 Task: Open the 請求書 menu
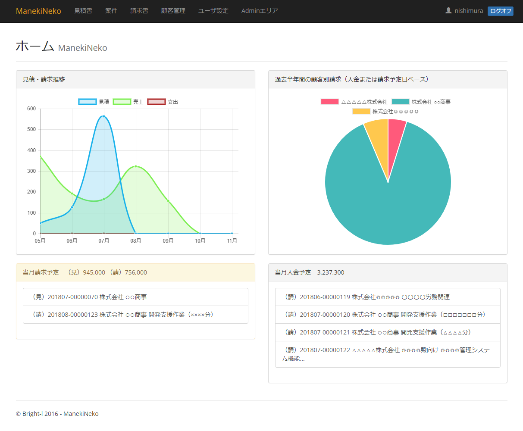pos(139,11)
